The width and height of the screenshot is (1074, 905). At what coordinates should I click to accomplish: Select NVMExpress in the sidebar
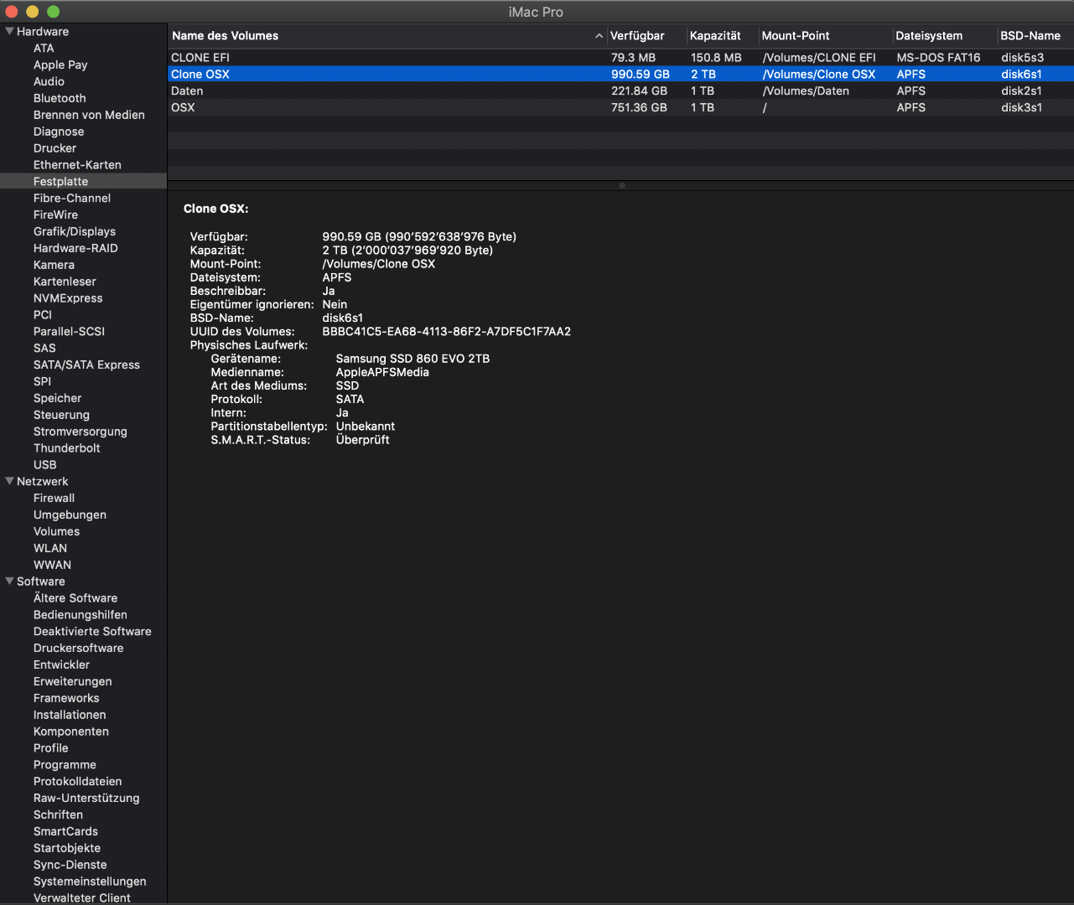pyautogui.click(x=68, y=298)
